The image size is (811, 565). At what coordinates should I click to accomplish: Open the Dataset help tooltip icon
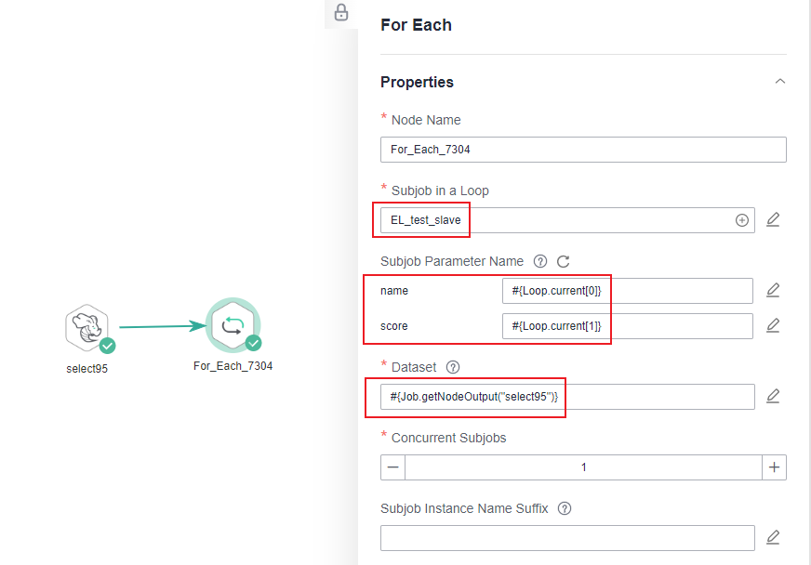pyautogui.click(x=453, y=367)
